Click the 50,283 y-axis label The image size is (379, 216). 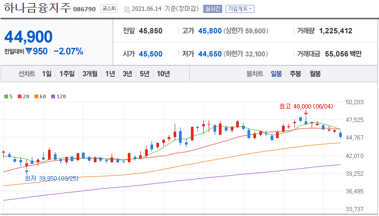[354, 102]
